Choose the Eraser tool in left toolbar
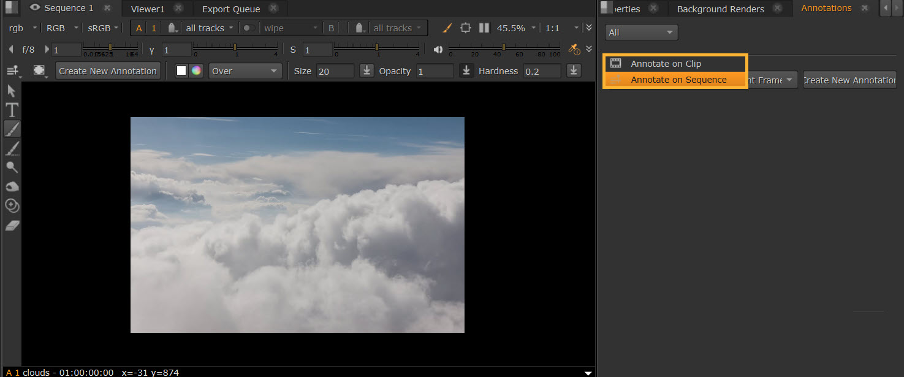This screenshot has width=904, height=377. tap(12, 226)
